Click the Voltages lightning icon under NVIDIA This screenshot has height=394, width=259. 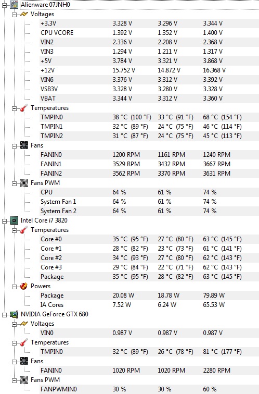click(x=23, y=324)
